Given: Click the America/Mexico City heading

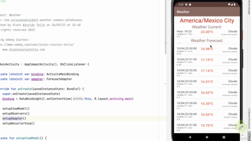Looking at the screenshot, I should coord(207,20).
